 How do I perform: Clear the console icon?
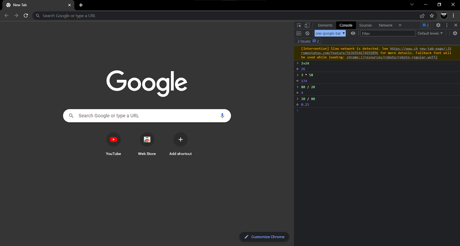307,33
